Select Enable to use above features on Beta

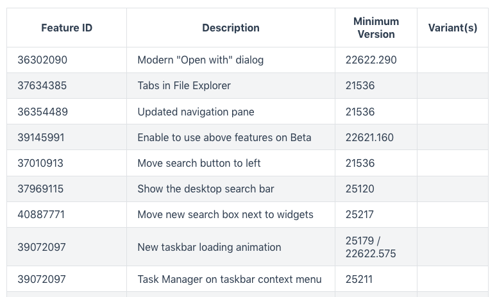224,137
